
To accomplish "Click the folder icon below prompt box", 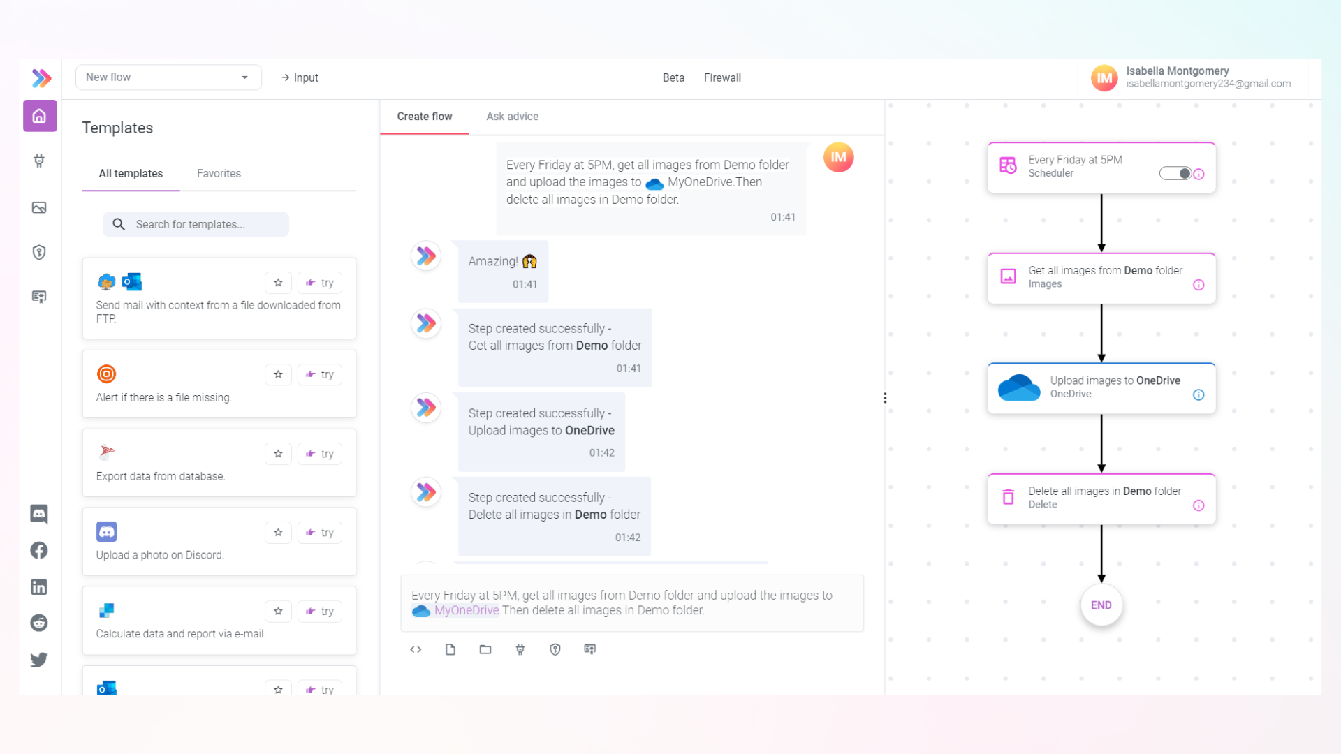I will [485, 649].
